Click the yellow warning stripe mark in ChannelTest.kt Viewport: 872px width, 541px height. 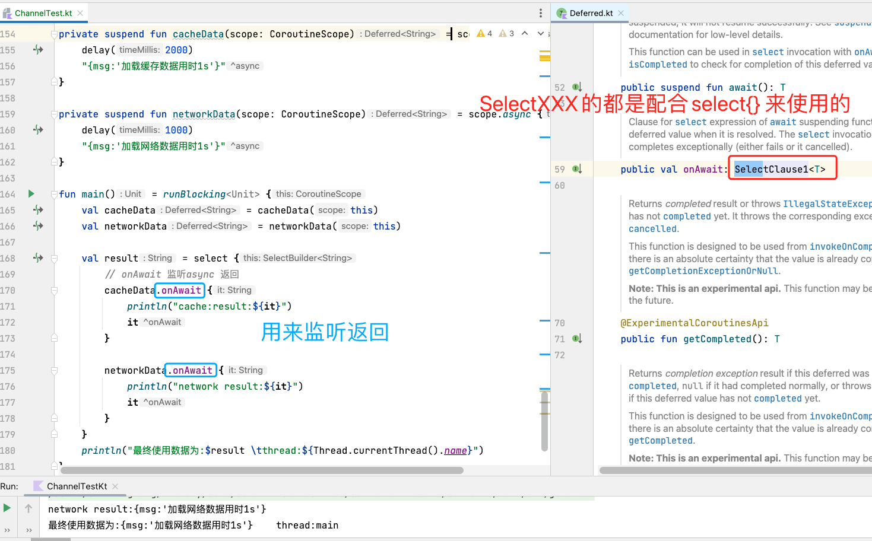tap(544, 56)
